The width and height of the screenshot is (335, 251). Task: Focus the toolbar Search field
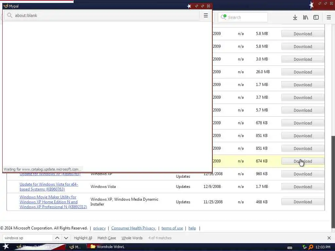[x=243, y=17]
